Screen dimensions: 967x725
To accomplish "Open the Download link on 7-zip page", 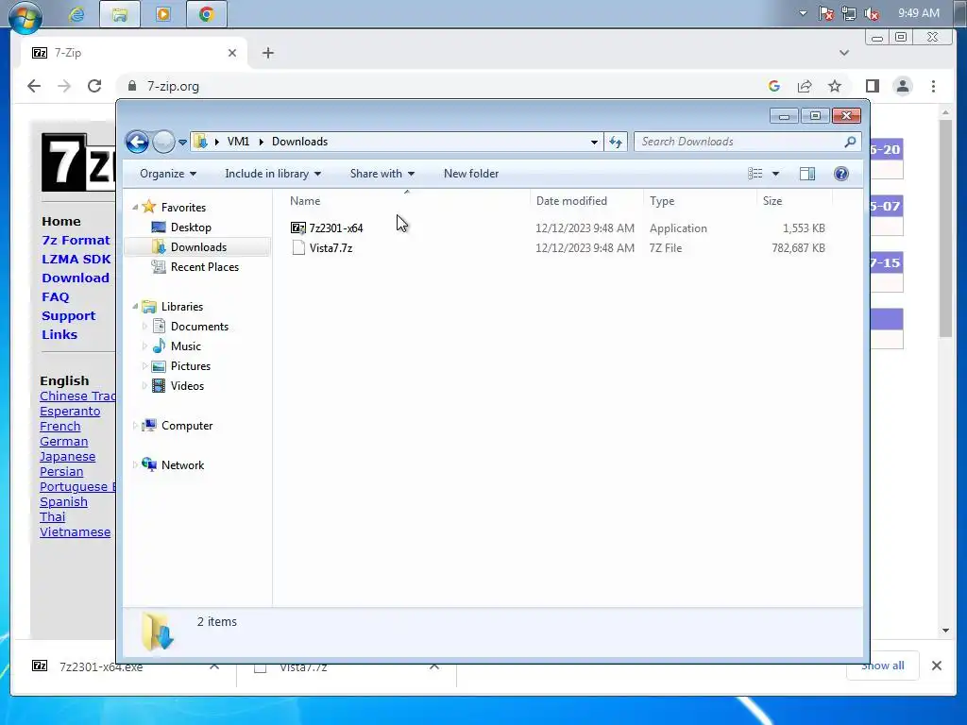I will pyautogui.click(x=76, y=278).
